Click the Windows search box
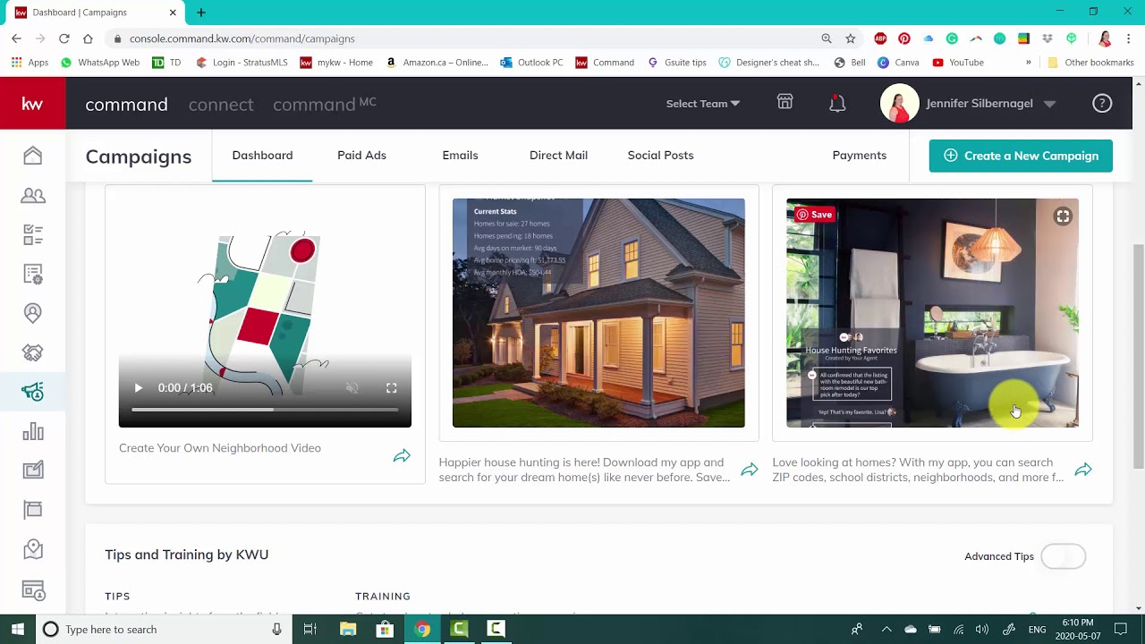Image resolution: width=1145 pixels, height=644 pixels. pos(164,630)
